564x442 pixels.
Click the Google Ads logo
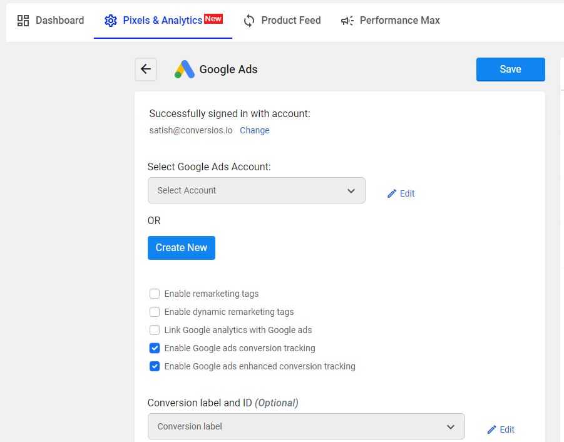coord(185,69)
